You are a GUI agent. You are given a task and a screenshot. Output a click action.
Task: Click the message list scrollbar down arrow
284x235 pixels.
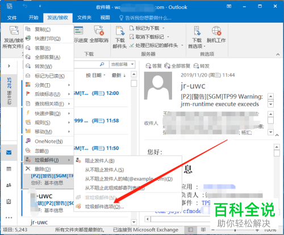134,222
